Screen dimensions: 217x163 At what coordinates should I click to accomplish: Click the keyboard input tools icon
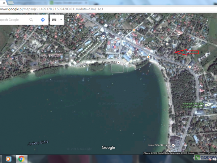point(54,20)
